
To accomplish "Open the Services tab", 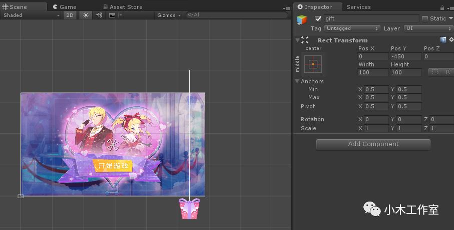I will tap(358, 6).
